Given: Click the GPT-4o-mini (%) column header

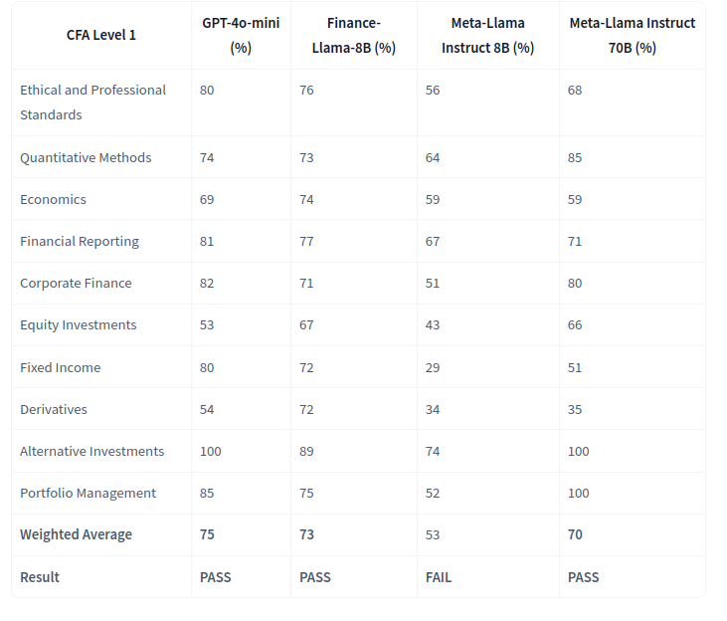Looking at the screenshot, I should 241,35.
